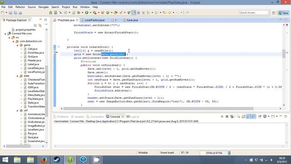Open Firefox from the Windows taskbar

(x=44, y=160)
